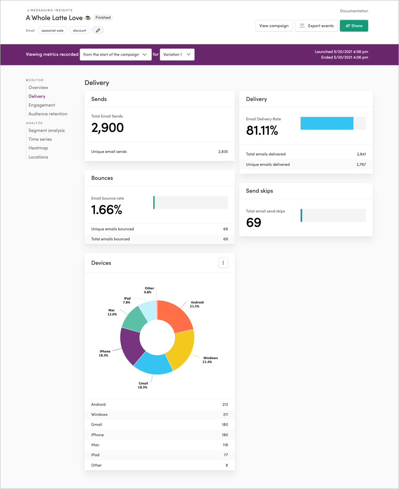Select Audience retention in the sidebar

[48, 114]
